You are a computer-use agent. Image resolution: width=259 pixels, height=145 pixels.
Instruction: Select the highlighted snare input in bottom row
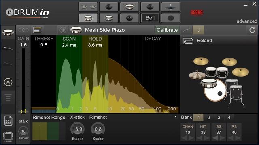(88, 18)
